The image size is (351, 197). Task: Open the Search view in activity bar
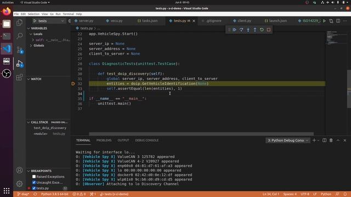click(x=20, y=36)
